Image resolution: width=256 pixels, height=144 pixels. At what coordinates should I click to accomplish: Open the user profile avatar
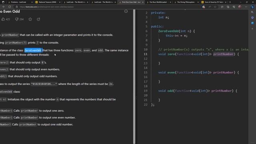click(240, 7)
